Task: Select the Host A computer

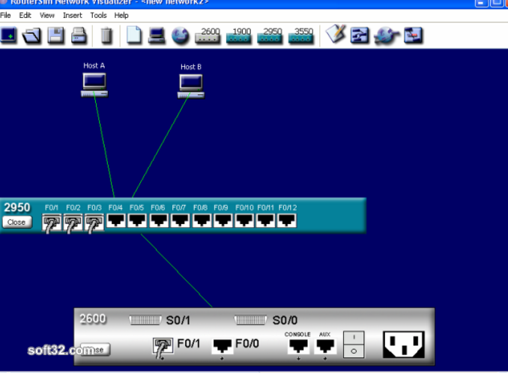Action: (x=94, y=85)
